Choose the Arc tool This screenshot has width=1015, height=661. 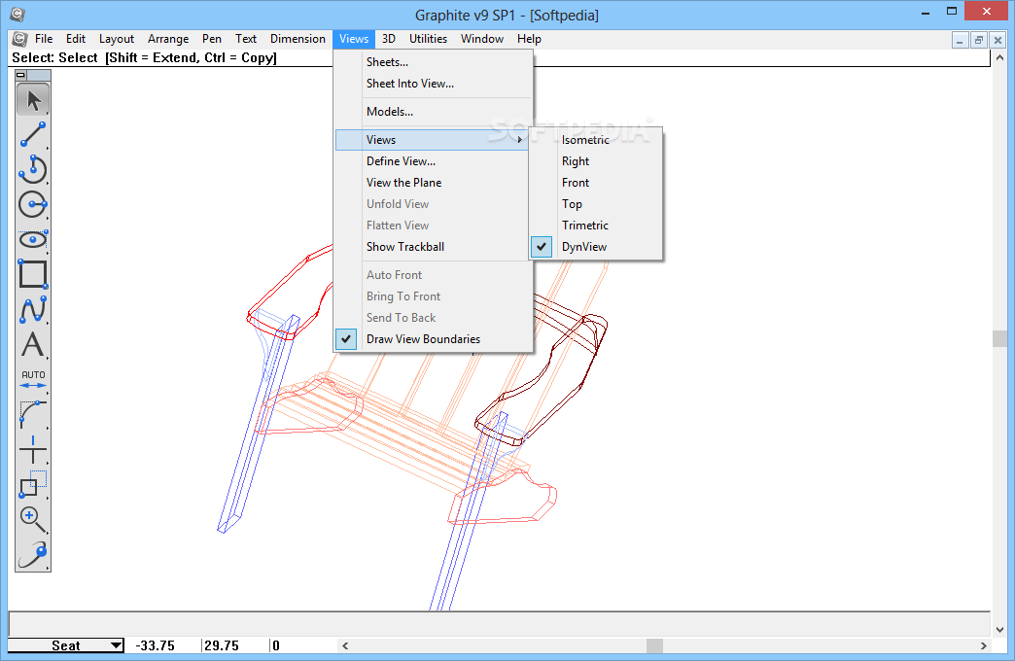tap(33, 169)
